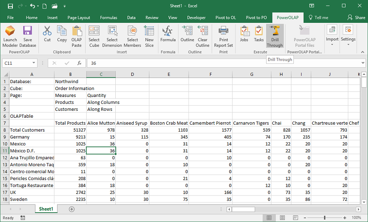Open Select Members tool

pos(132,37)
